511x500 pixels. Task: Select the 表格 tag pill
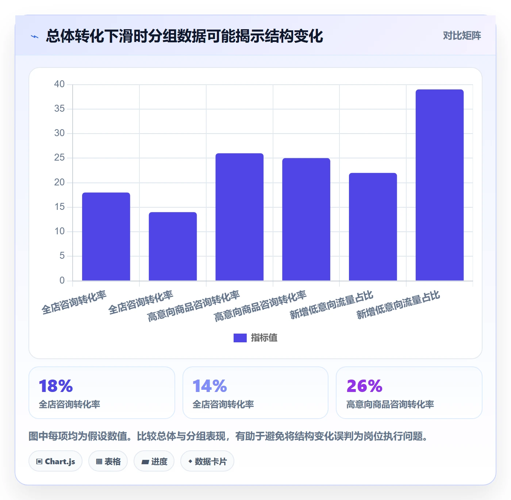(x=108, y=461)
